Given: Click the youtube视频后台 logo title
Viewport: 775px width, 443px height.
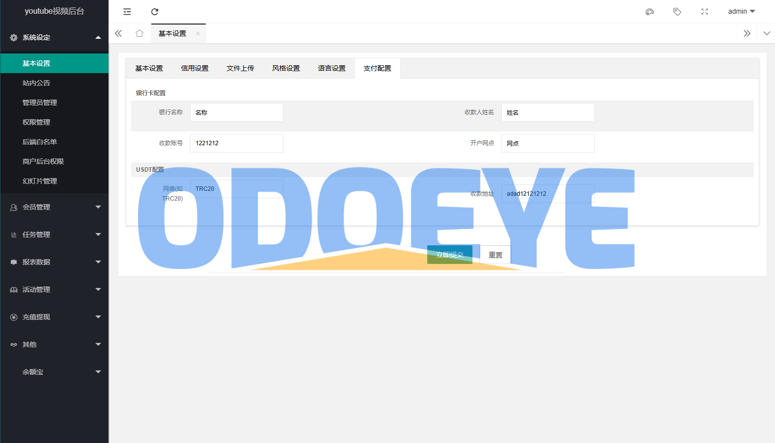Looking at the screenshot, I should 55,11.
